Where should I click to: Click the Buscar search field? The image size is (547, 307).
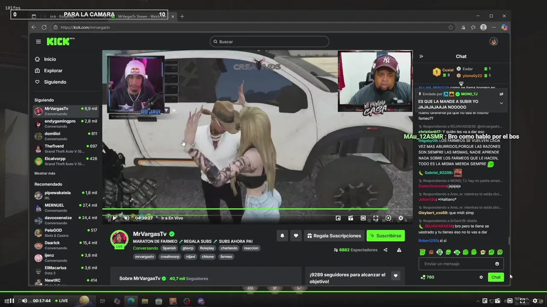(269, 42)
